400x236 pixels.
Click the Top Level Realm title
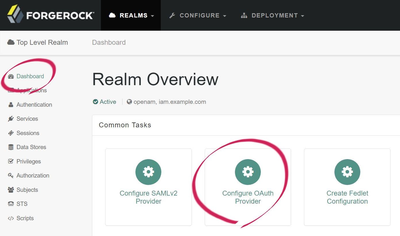[42, 42]
